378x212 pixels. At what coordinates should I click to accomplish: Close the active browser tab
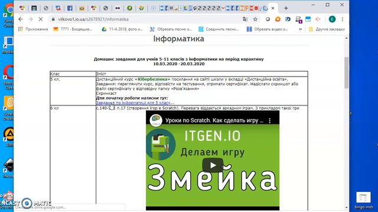coord(273,8)
